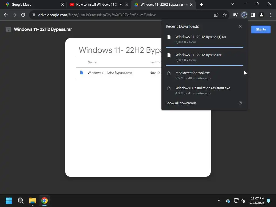276x207 pixels.
Task: Click the Sign in button
Action: pyautogui.click(x=261, y=30)
